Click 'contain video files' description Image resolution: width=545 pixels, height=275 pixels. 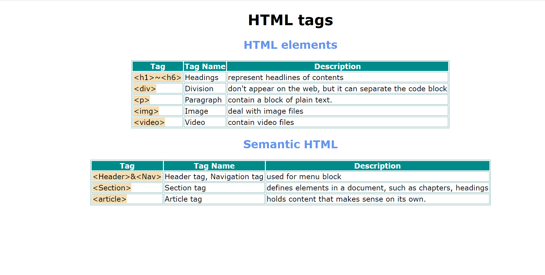point(337,122)
